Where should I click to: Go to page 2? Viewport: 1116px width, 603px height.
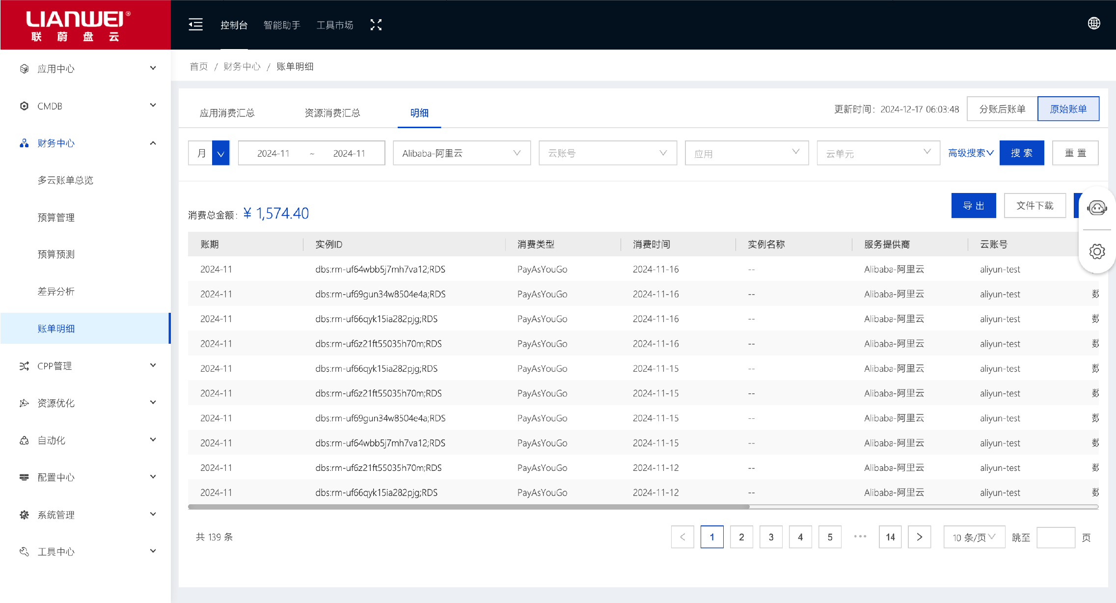[x=741, y=537]
